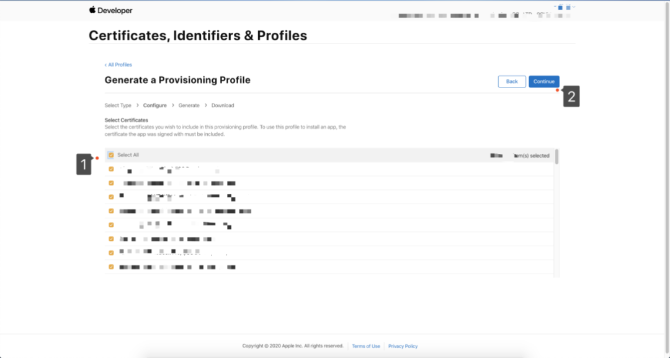This screenshot has height=358, width=670.
Task: Click the Generate breadcrumb step
Action: 189,105
